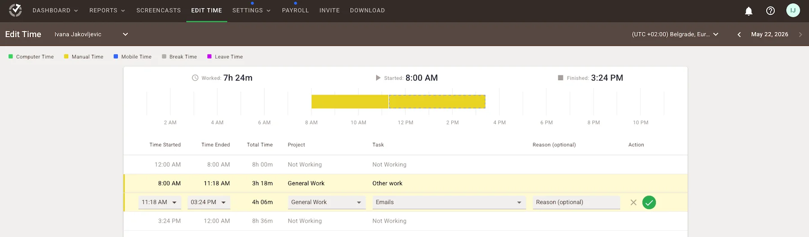The image size is (809, 237).
Task: Click the Manual Time yellow legend swatch
Action: coord(66,57)
